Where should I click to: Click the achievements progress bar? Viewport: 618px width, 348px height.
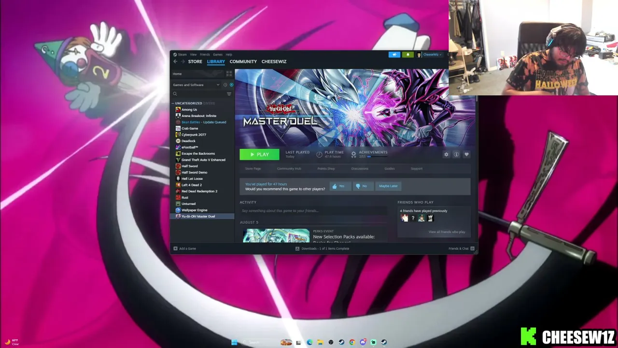point(378,157)
